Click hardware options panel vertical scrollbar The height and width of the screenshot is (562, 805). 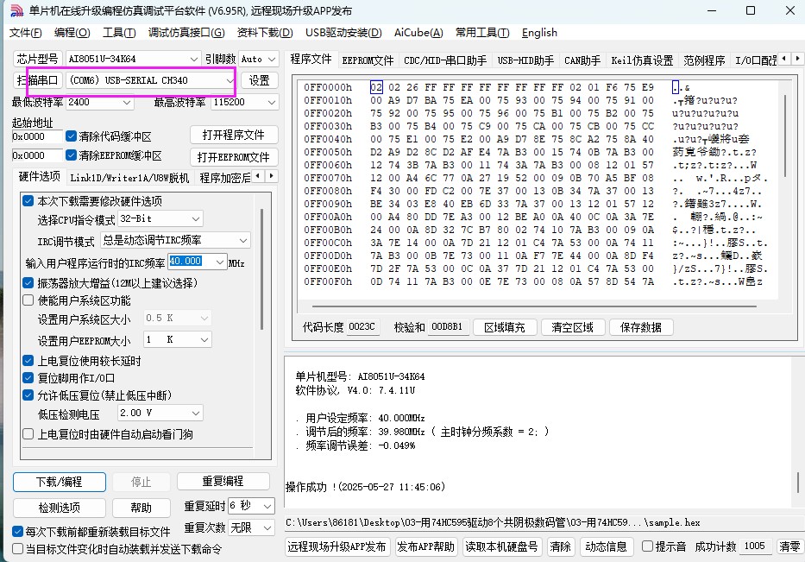(x=262, y=269)
